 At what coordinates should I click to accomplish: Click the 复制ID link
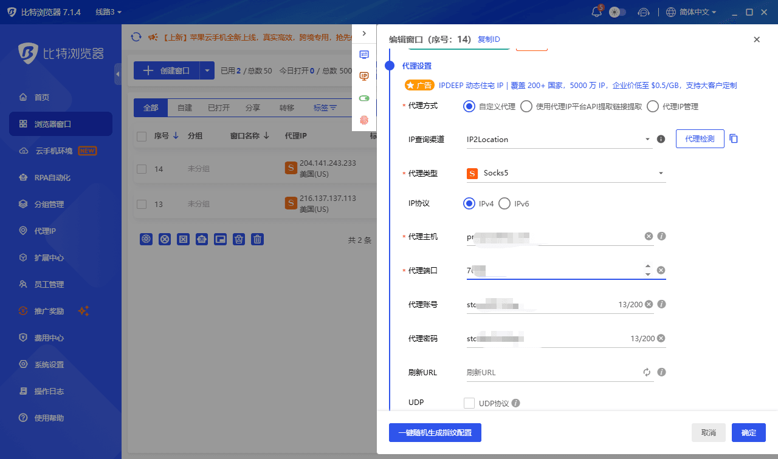[x=489, y=39]
